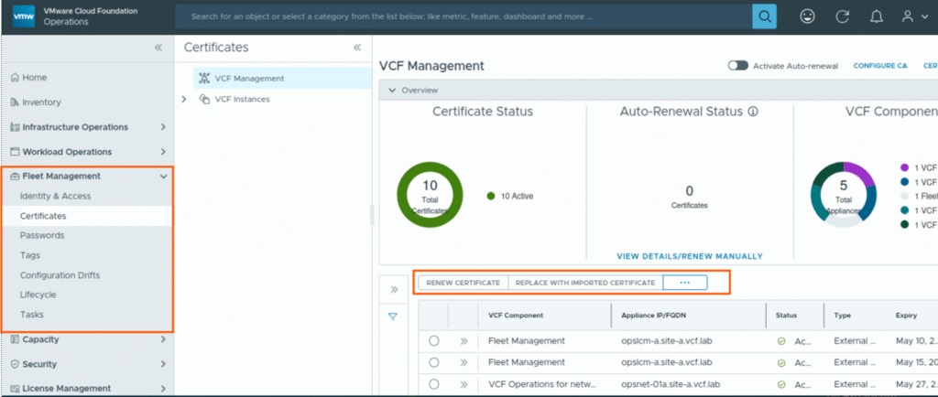Click the magnifier search icon button
938x397 pixels.
(764, 16)
